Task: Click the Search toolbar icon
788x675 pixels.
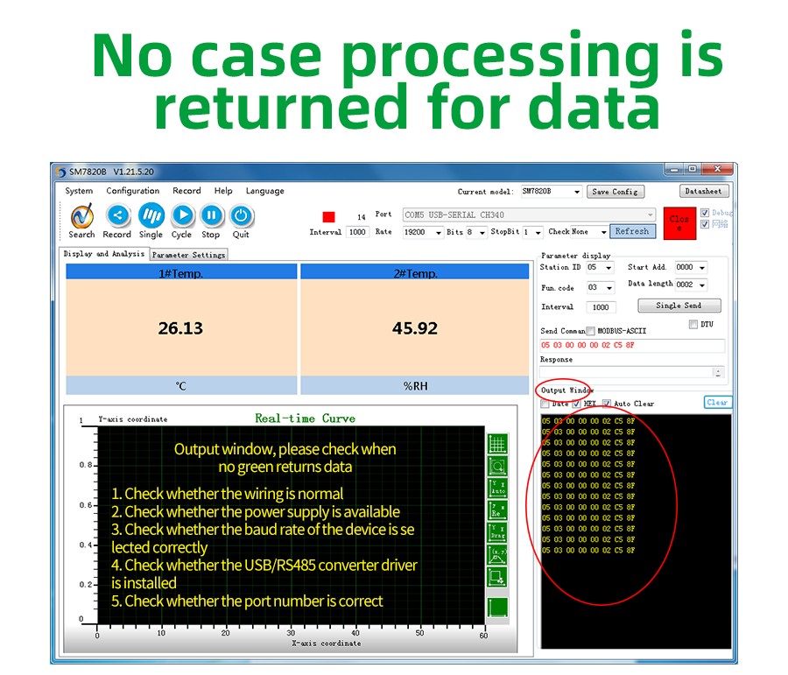Action: (x=81, y=215)
